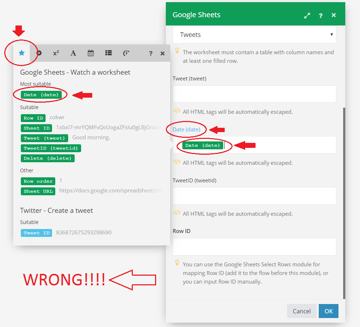The image size is (360, 327).
Task: Click the Row ID field label
Action: [x=181, y=231]
